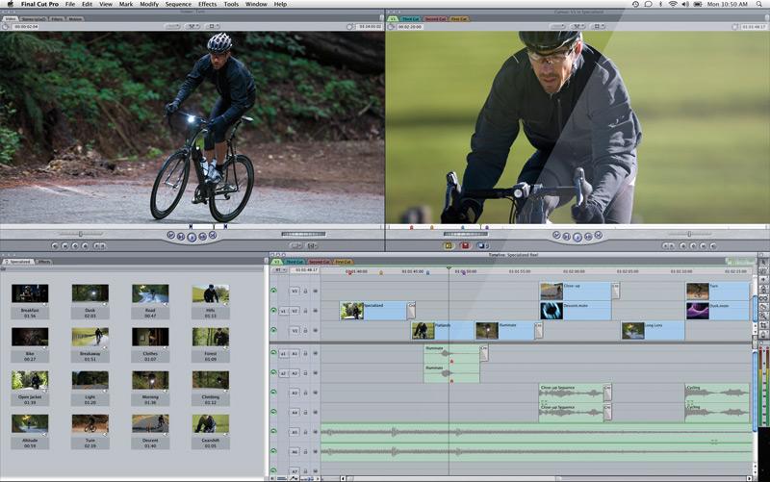Click Play Around Current Frame in Viewer
The width and height of the screenshot is (770, 482).
pyautogui.click(x=202, y=237)
